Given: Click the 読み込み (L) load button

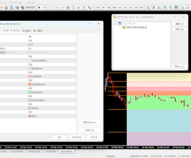Looking at the screenshot, I should [x=89, y=122].
